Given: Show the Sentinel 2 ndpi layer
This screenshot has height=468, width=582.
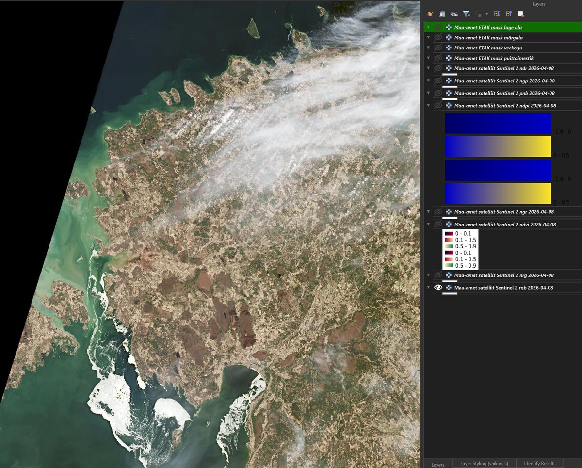Looking at the screenshot, I should coord(438,105).
